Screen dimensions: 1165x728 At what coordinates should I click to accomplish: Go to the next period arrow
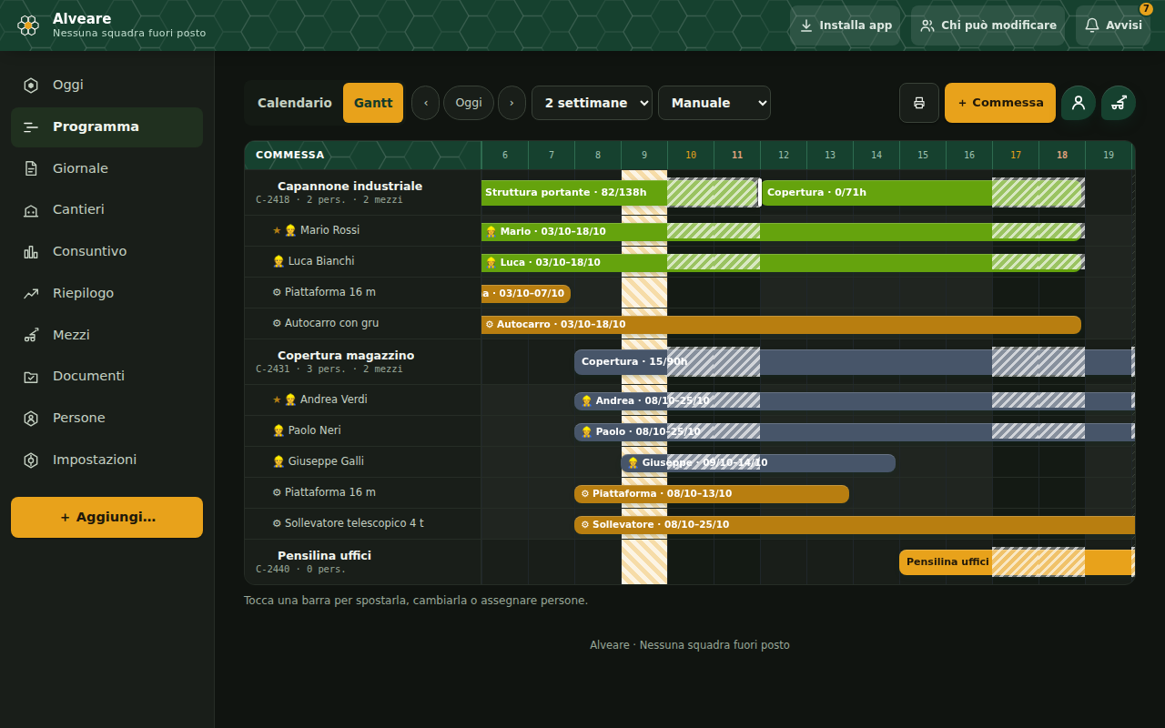[x=512, y=103]
